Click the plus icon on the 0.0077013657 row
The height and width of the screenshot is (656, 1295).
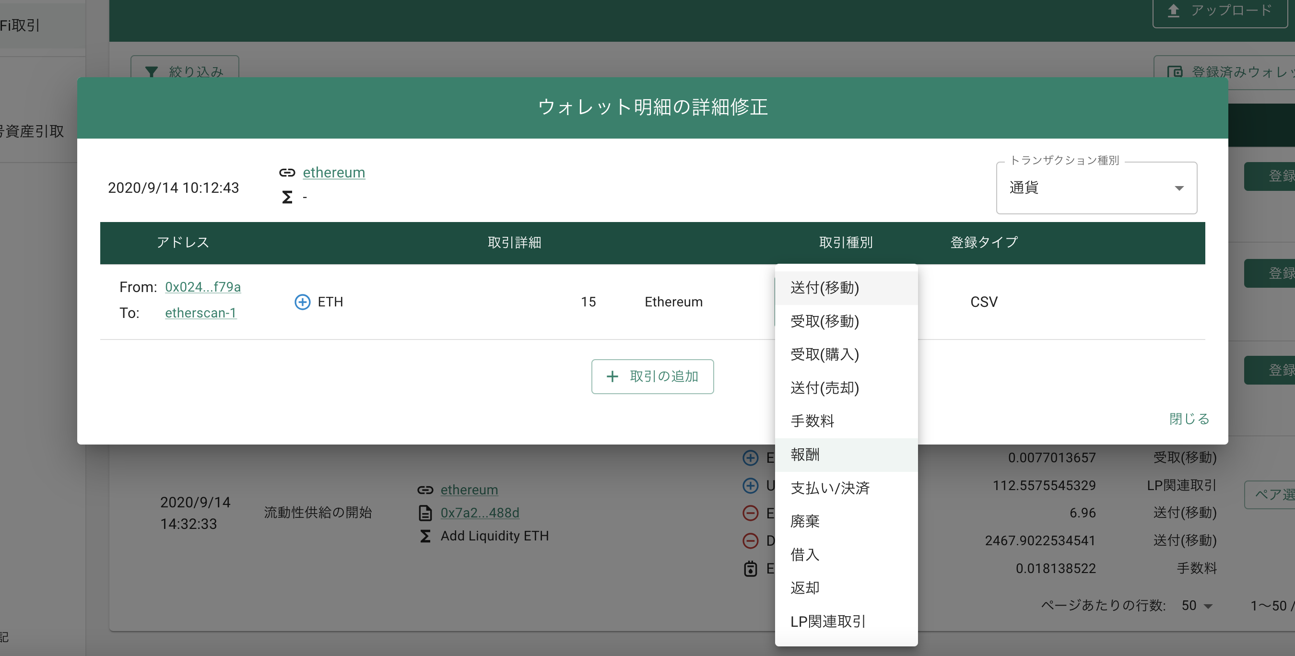click(751, 457)
